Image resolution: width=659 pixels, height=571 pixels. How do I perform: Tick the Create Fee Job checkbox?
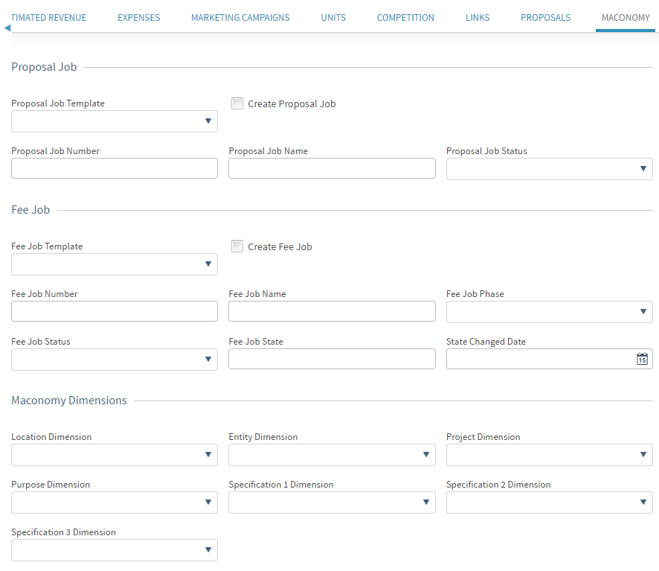click(237, 246)
